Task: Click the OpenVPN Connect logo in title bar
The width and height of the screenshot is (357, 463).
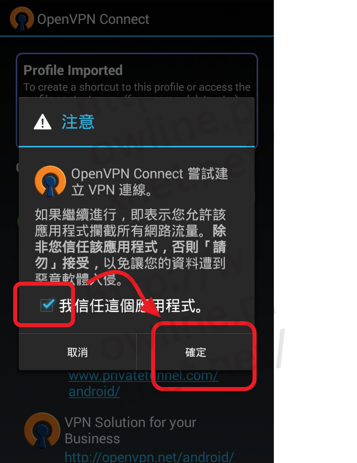Action: tap(22, 19)
